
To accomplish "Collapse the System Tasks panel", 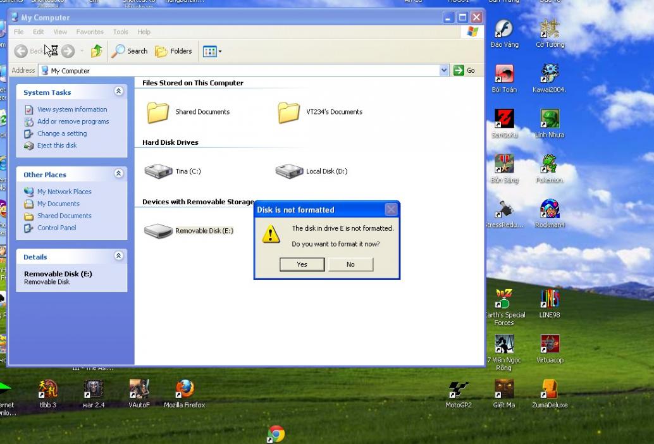I will [118, 92].
